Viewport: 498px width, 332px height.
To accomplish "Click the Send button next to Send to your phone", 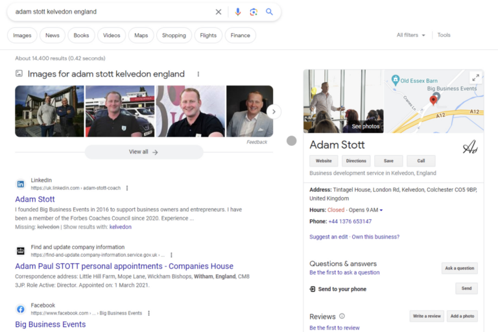I will point(466,288).
